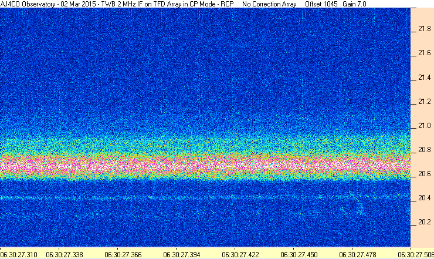Click the 20.4 frequency axis label

click(x=424, y=198)
